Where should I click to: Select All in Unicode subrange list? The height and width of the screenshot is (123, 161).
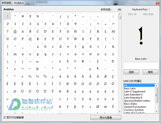coord(139,85)
